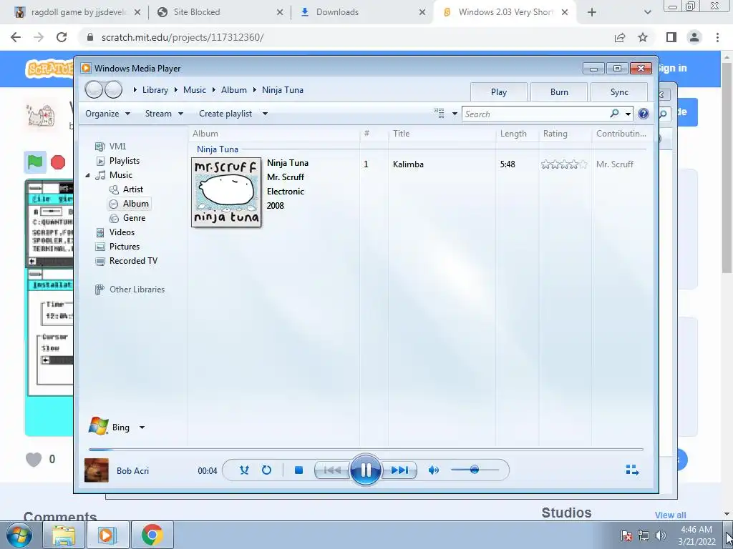Viewport: 733px width, 549px height.
Task: Click the Scratch red stop button
Action: 58,162
